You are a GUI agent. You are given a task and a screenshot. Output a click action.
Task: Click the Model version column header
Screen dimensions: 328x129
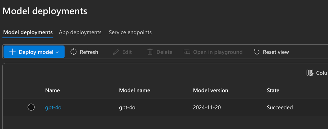click(x=211, y=90)
